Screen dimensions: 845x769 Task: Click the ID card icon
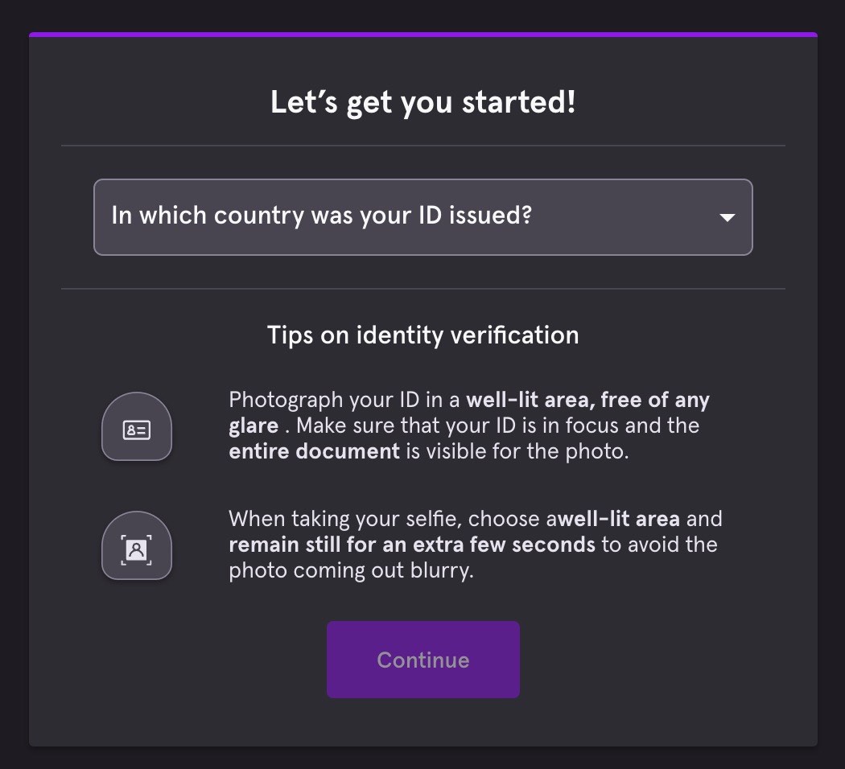(137, 430)
